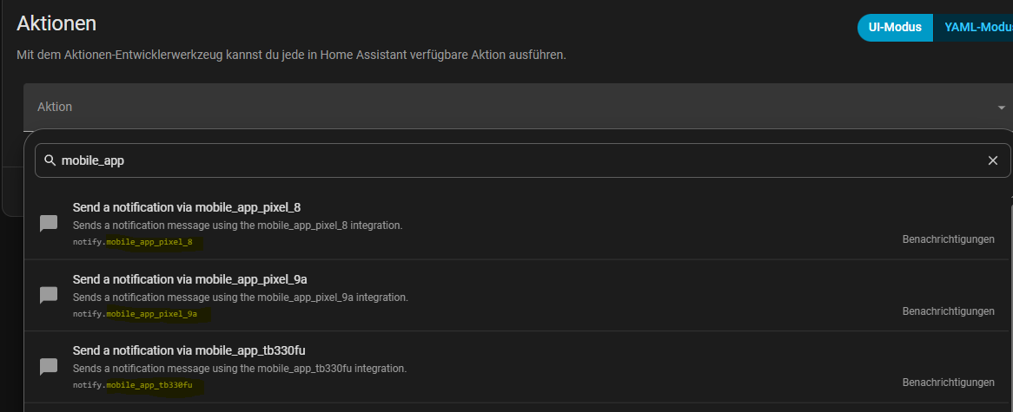Screen dimensions: 1013x412
Task: Click notify.mobile_app_tb330fu service ID
Action: click(x=132, y=386)
